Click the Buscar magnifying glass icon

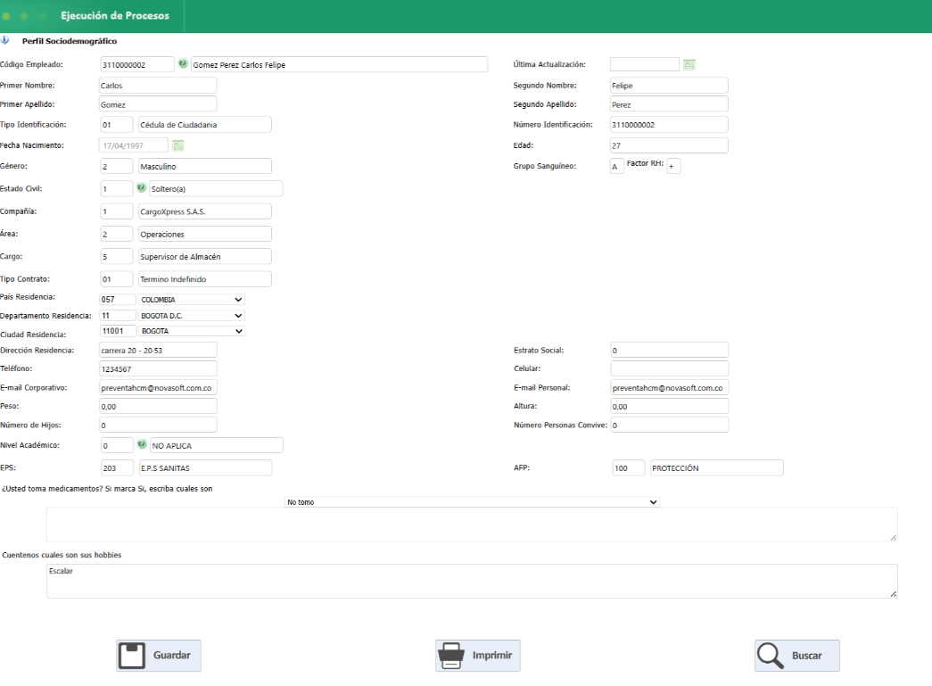(x=771, y=656)
